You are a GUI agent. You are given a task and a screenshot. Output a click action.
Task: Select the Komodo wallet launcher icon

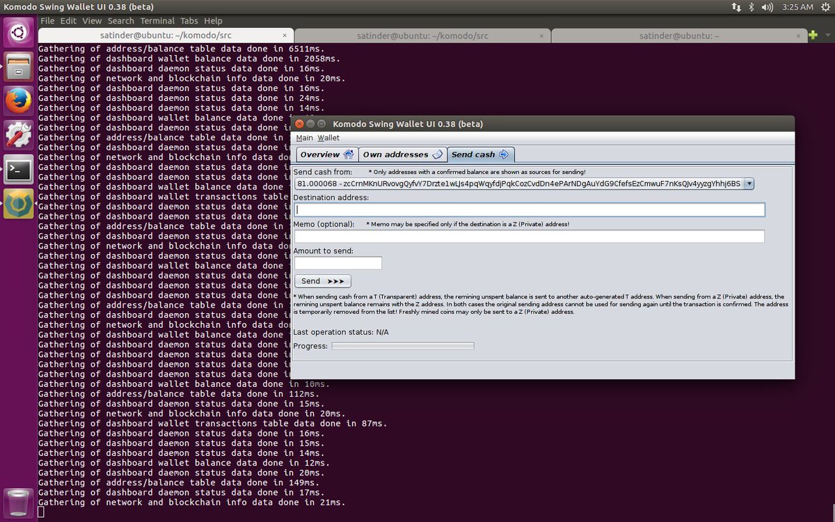pyautogui.click(x=19, y=203)
